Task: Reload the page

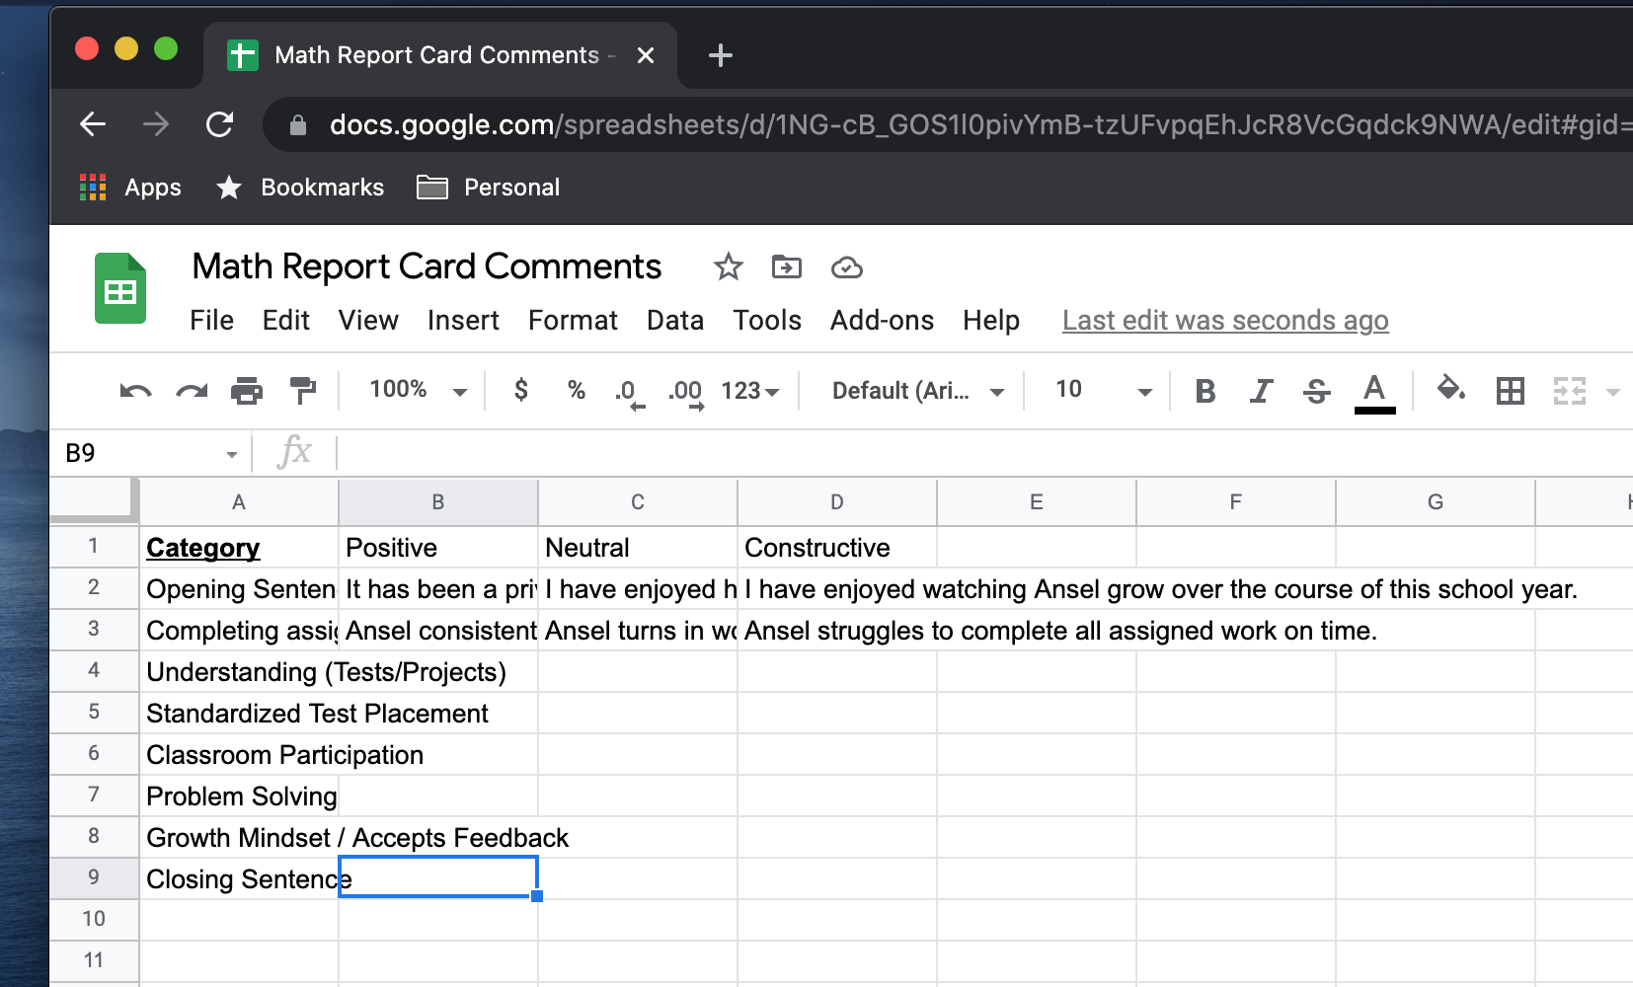Action: pyautogui.click(x=219, y=124)
